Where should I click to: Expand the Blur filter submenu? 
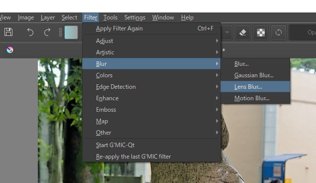[x=152, y=64]
